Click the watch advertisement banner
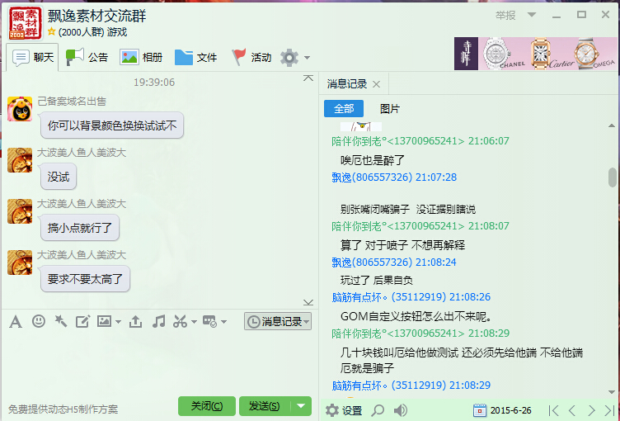The width and height of the screenshot is (620, 421). (x=536, y=54)
